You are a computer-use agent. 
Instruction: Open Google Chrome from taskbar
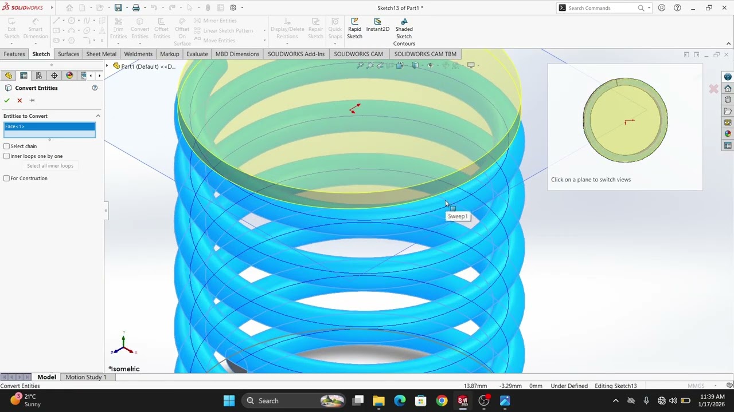(x=442, y=401)
